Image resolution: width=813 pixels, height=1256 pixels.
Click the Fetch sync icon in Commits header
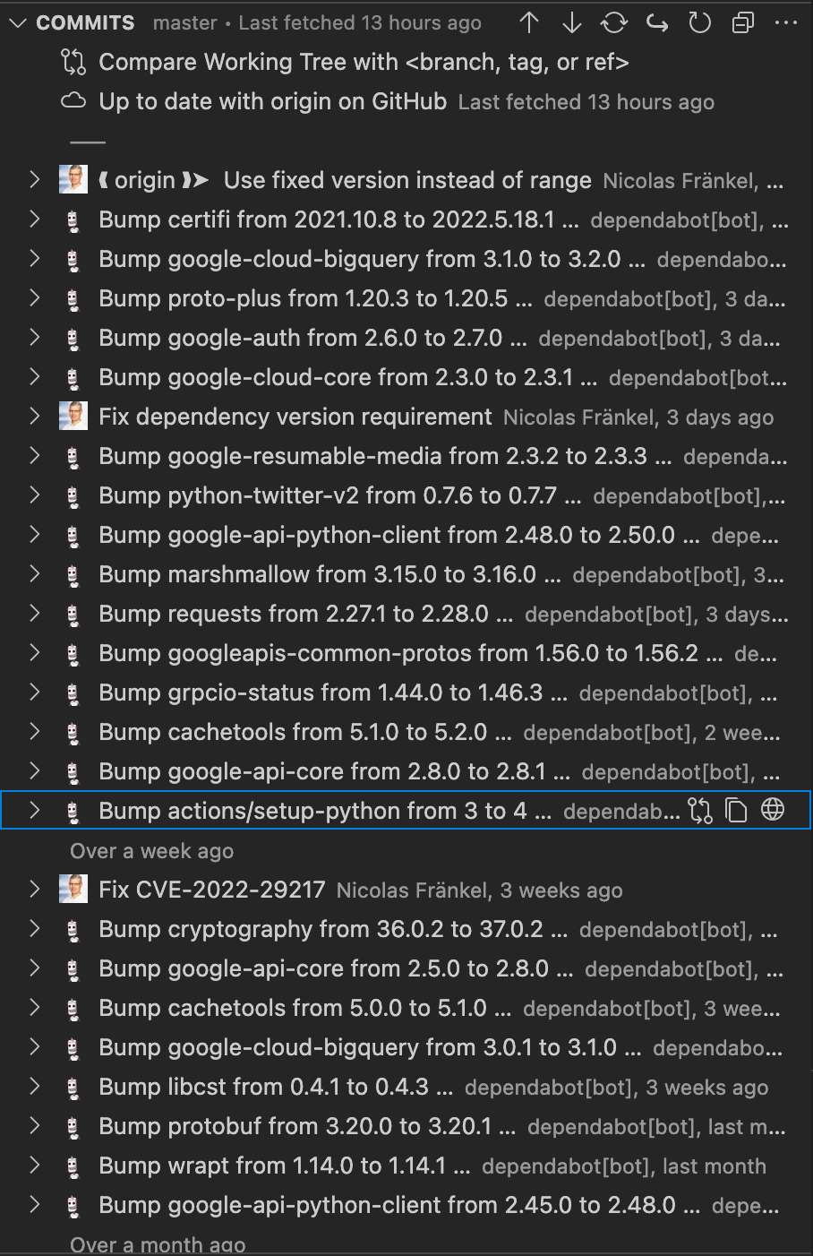pyautogui.click(x=614, y=23)
